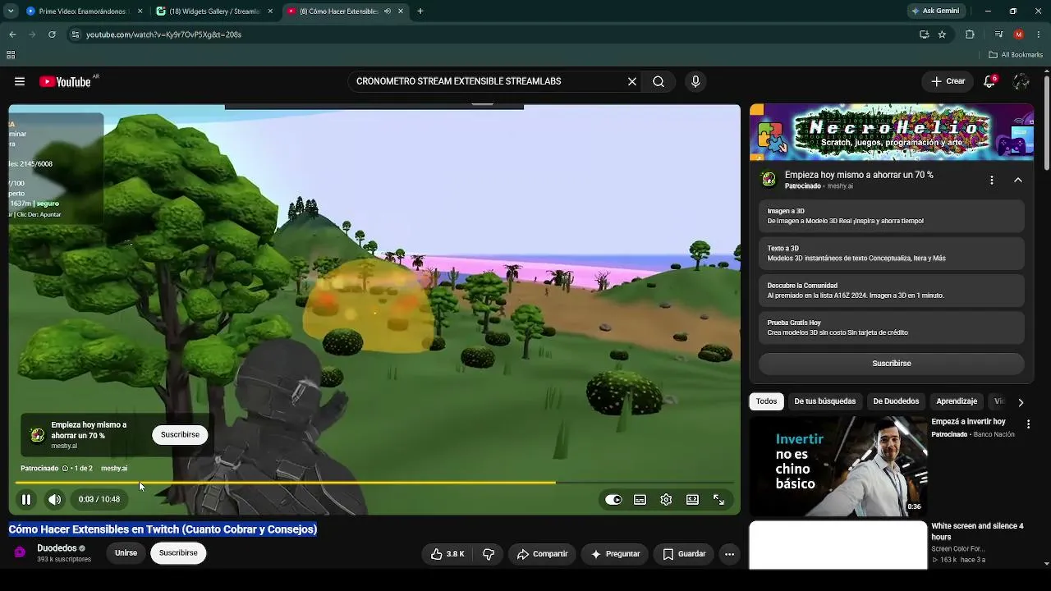The width and height of the screenshot is (1051, 591).
Task: Click Suscribirse in the ad sidebar panel
Action: click(891, 363)
